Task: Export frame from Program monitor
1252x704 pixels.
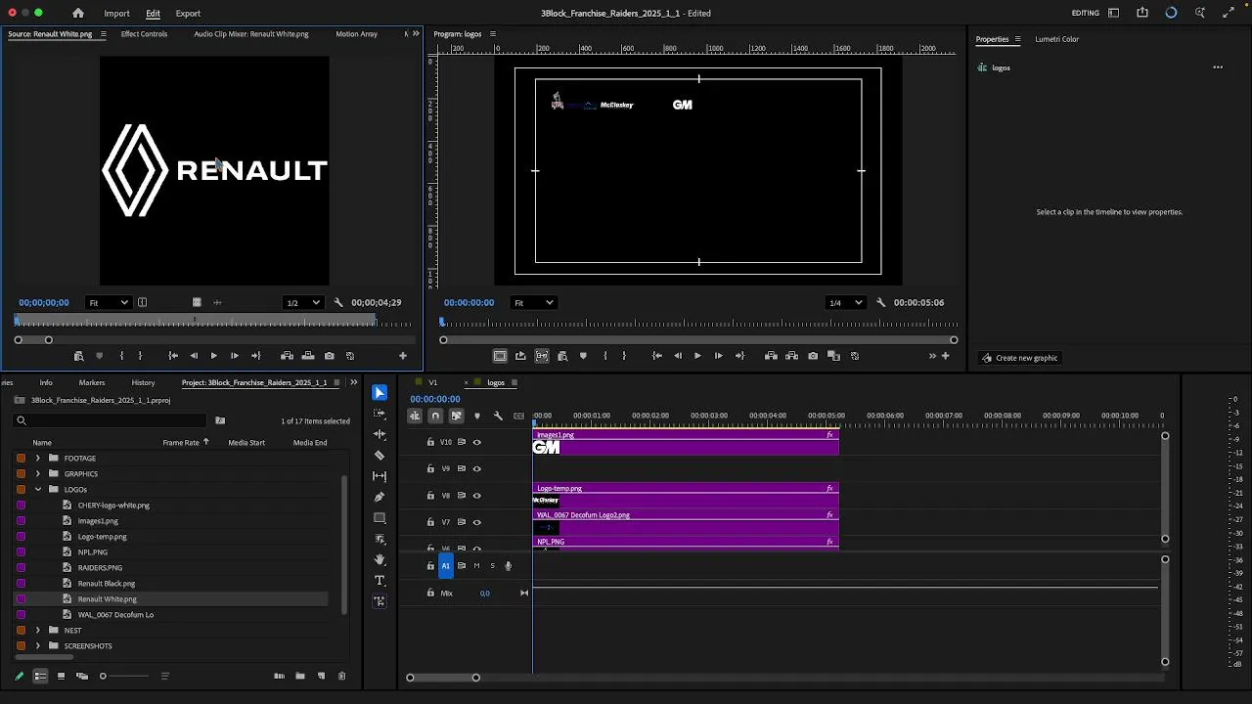Action: 813,356
